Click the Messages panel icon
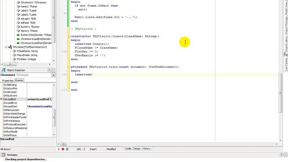This screenshot has width=288, height=162. (3, 155)
